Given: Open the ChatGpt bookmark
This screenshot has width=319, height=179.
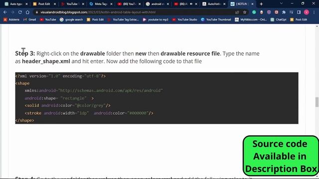Looking at the screenshot, I should 278,19.
